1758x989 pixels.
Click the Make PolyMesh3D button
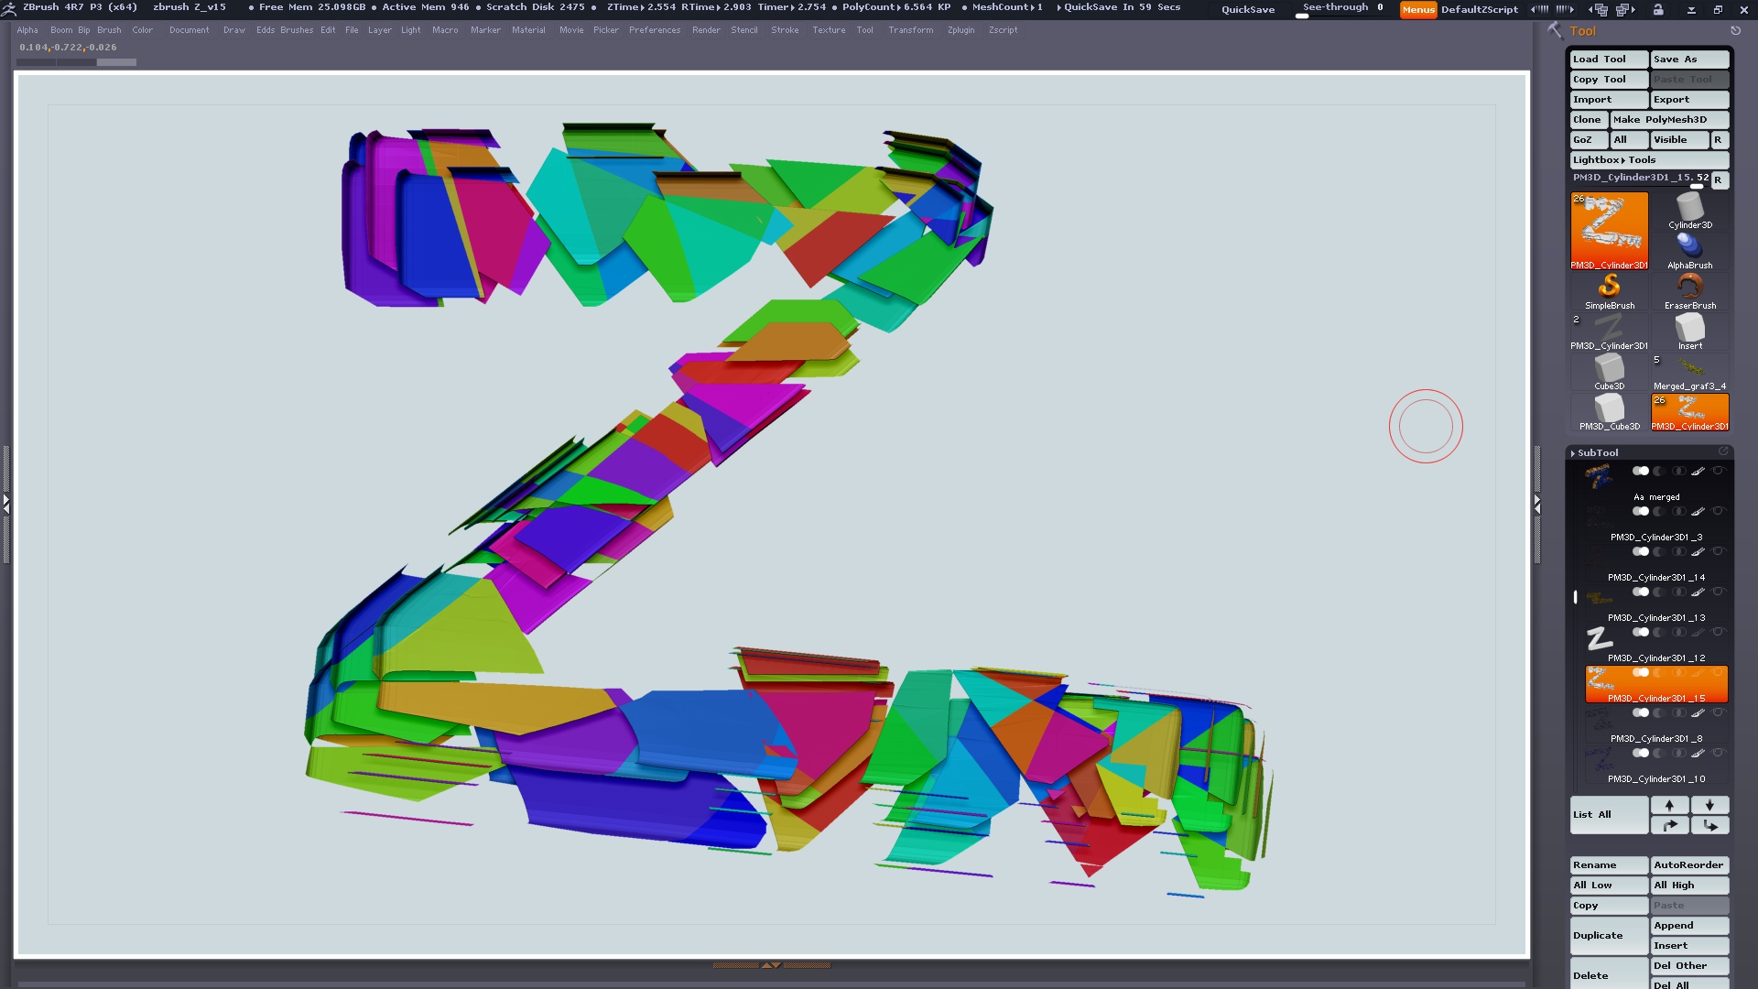[x=1668, y=120]
